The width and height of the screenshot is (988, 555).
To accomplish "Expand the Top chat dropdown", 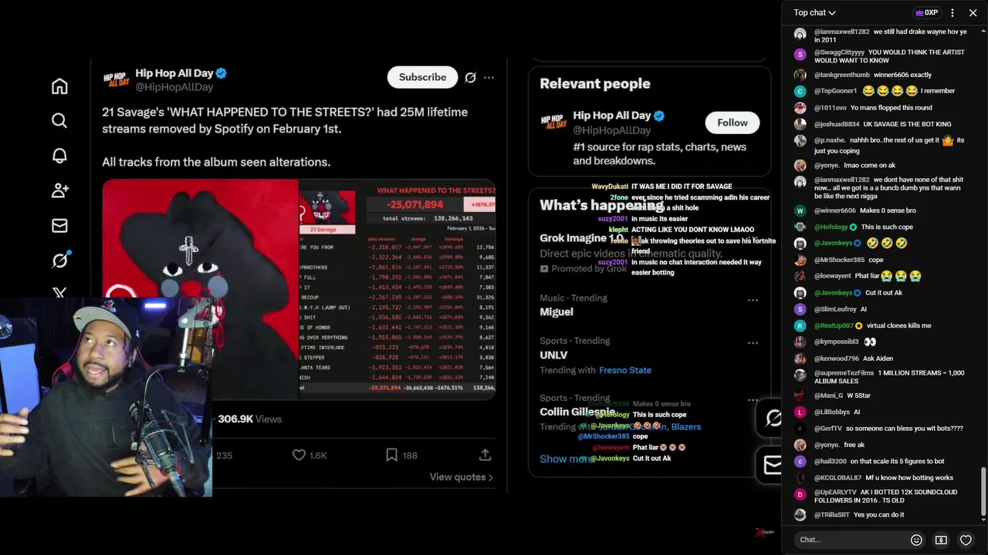I will (x=815, y=12).
